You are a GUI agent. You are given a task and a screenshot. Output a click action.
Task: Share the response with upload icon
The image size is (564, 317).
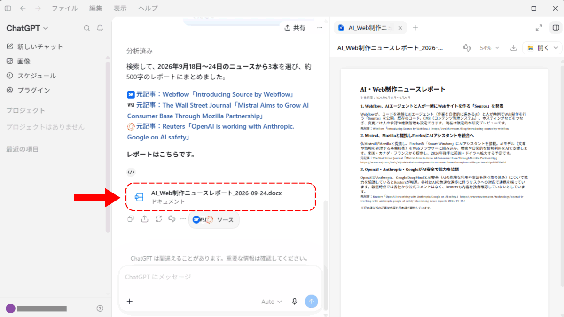tap(145, 219)
